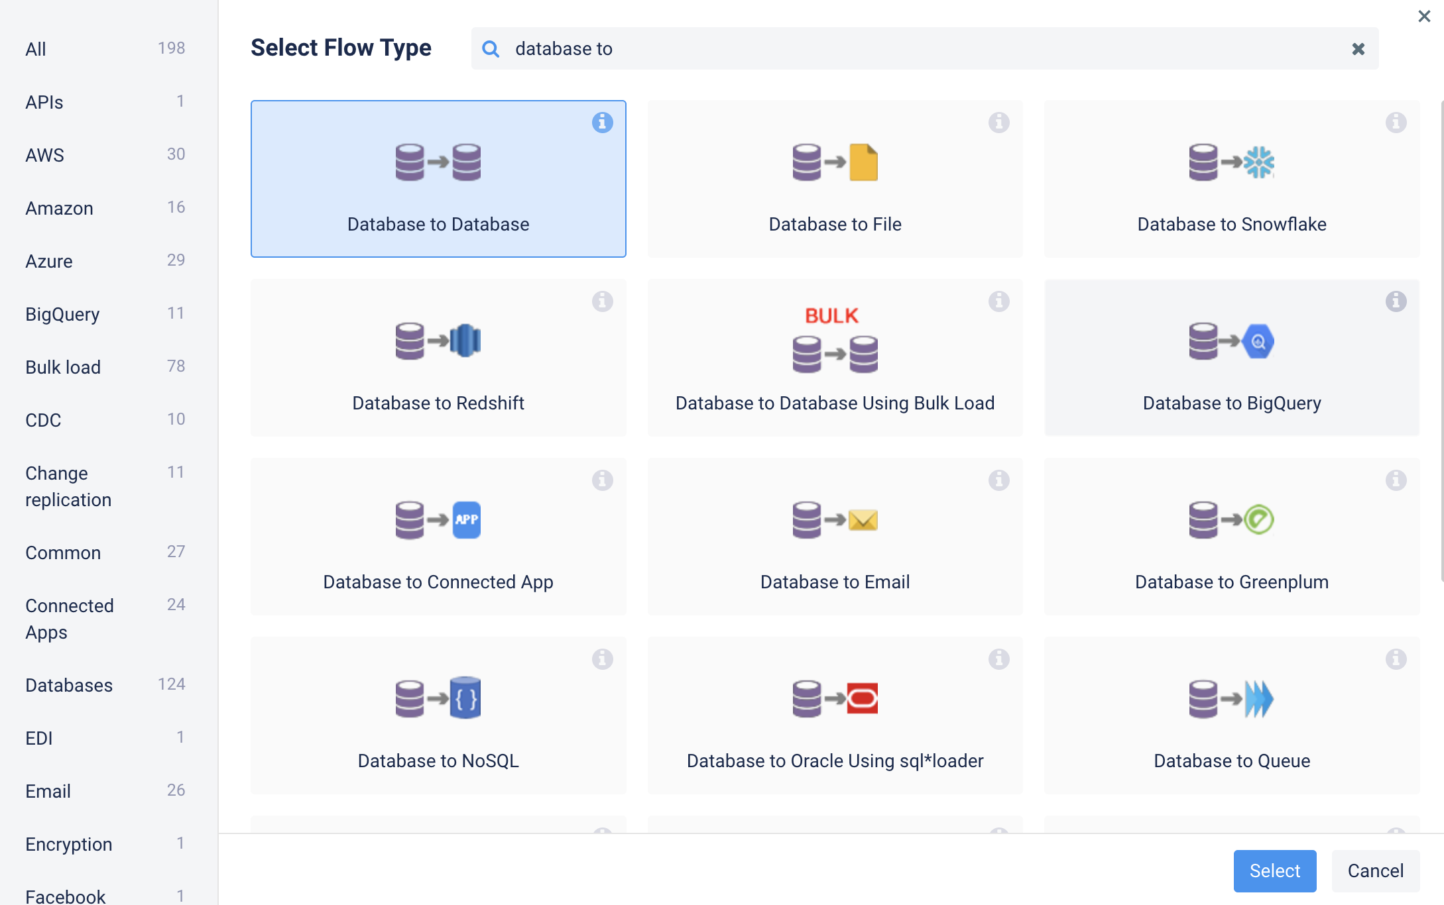The image size is (1444, 905).
Task: Select the Database to Email icon
Action: click(x=835, y=520)
